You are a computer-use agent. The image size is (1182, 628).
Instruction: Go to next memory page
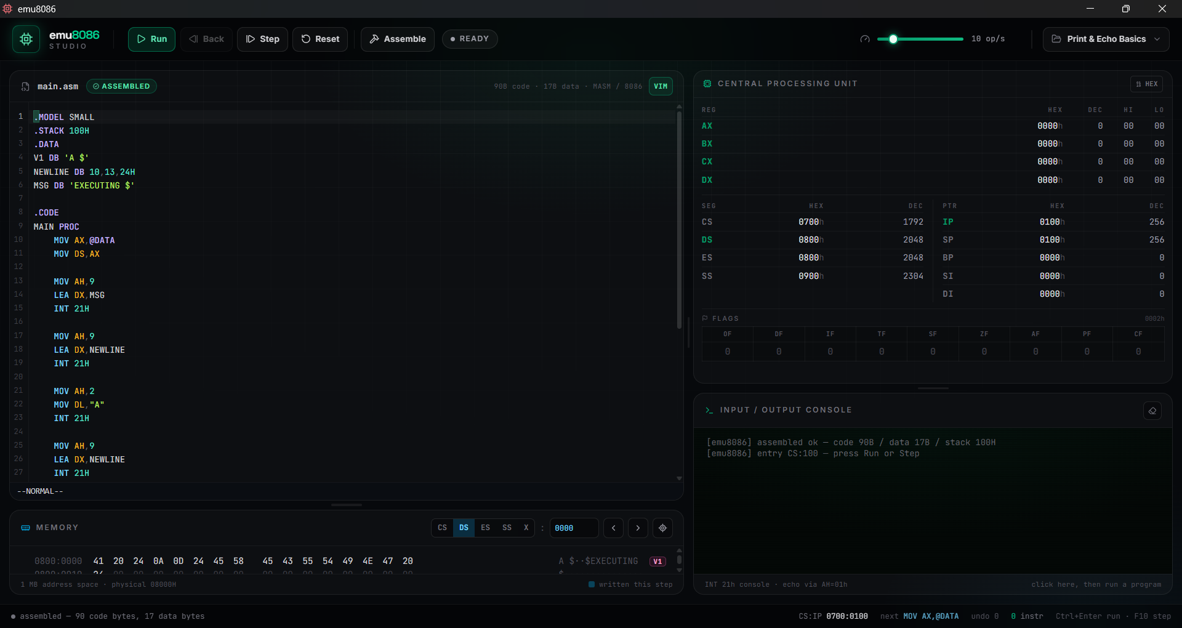638,528
